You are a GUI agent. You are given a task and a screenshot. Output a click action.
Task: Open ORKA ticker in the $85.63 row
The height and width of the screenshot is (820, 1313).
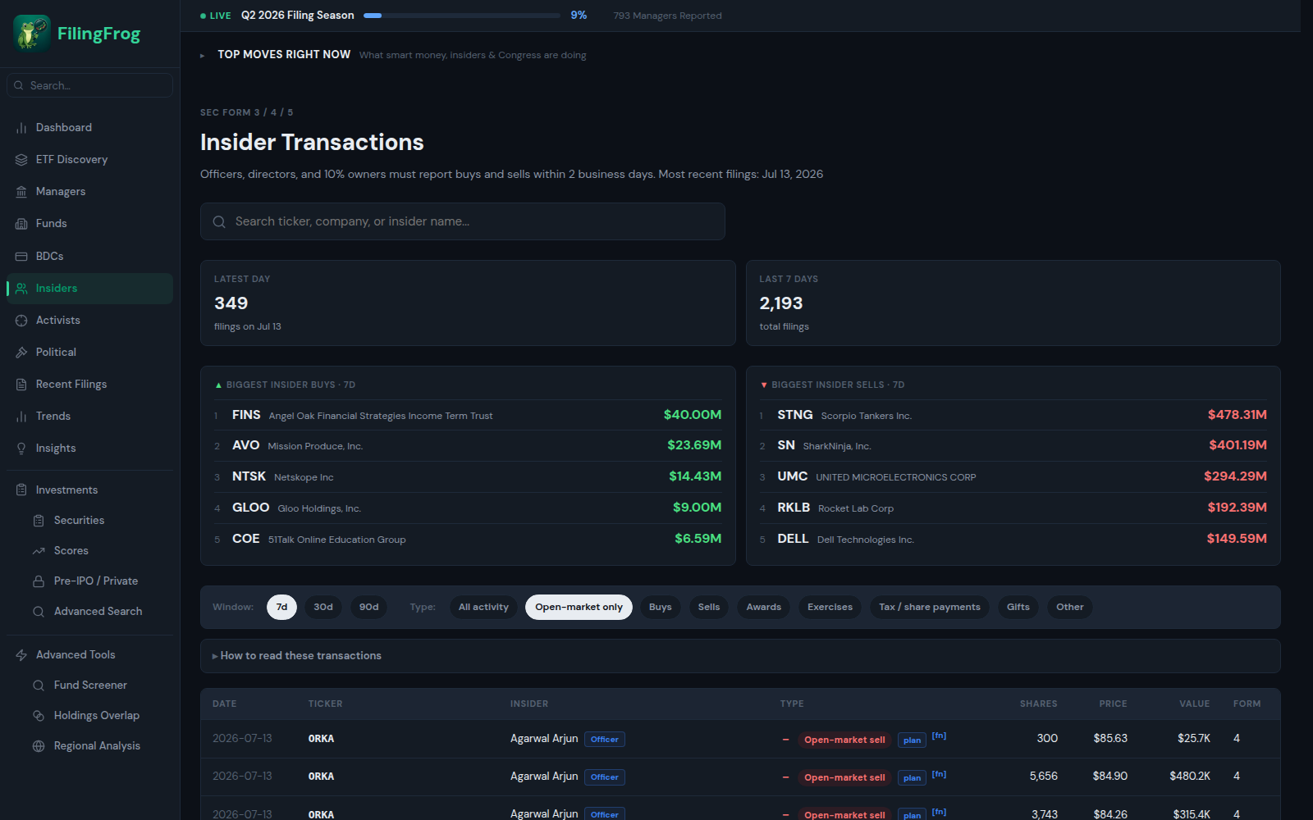pyautogui.click(x=321, y=739)
